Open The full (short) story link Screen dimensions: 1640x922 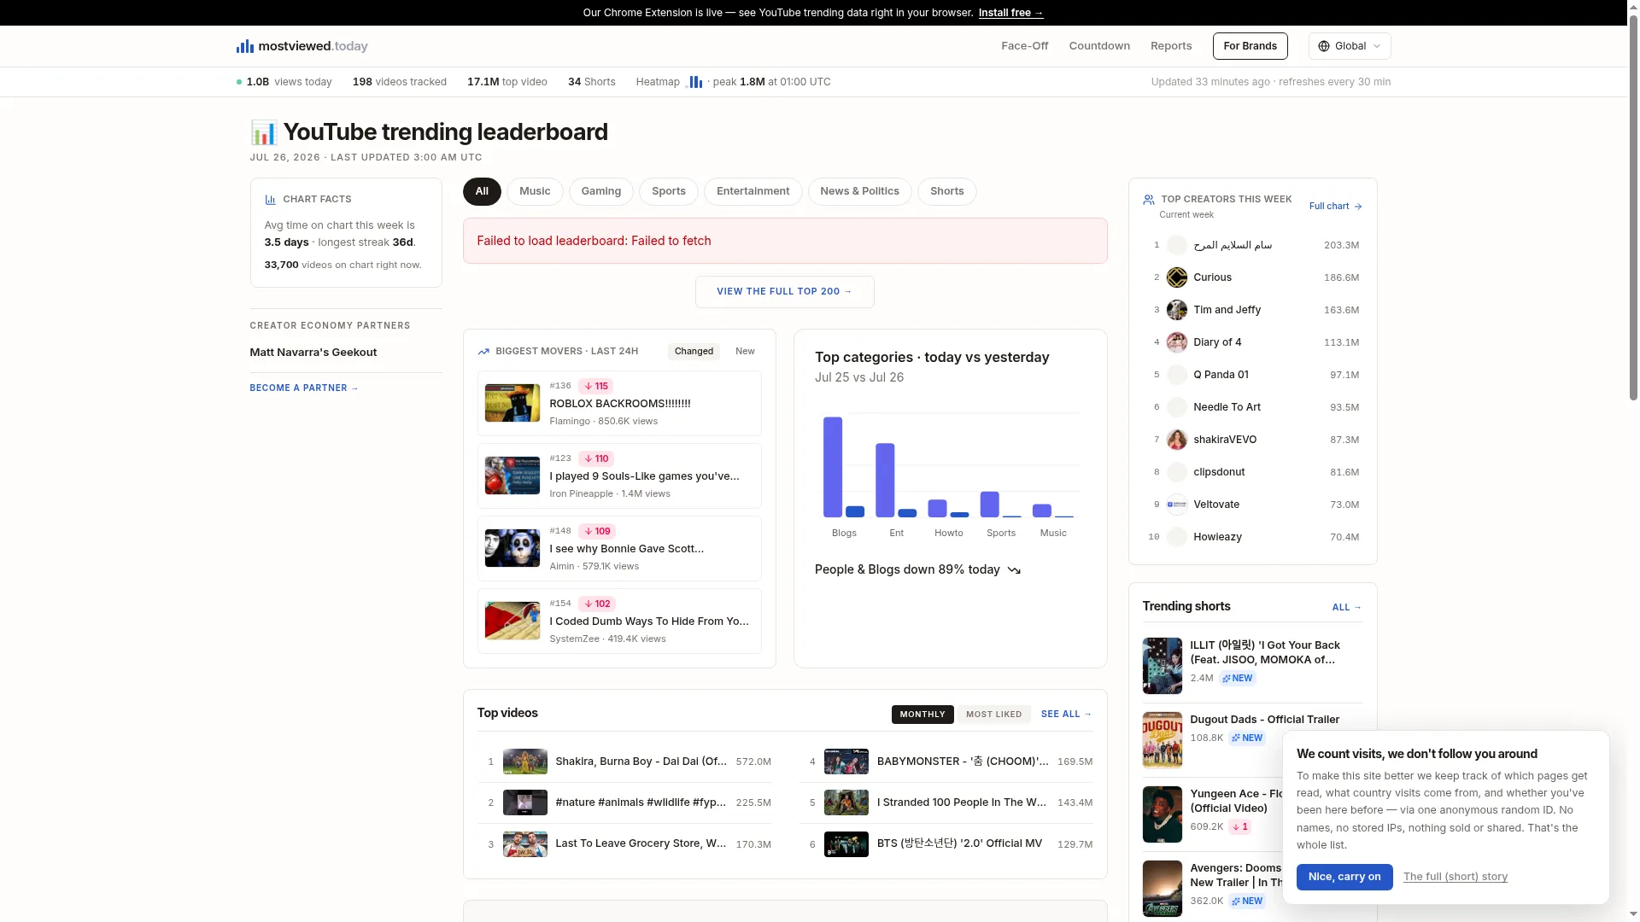[x=1455, y=877]
